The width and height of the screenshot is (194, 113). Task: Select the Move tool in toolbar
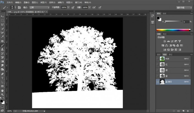[2, 17]
